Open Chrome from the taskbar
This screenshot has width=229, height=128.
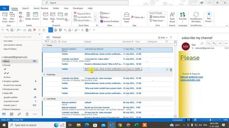tap(120, 125)
